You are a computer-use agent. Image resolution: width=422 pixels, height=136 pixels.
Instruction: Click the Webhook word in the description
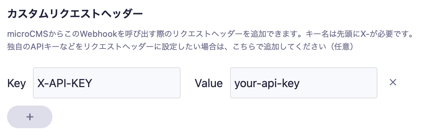(98, 34)
